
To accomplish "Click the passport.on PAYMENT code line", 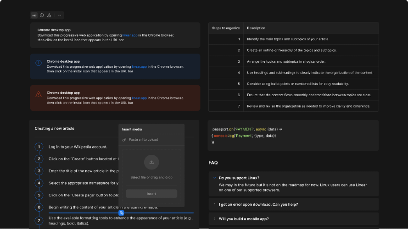I will point(247,129).
